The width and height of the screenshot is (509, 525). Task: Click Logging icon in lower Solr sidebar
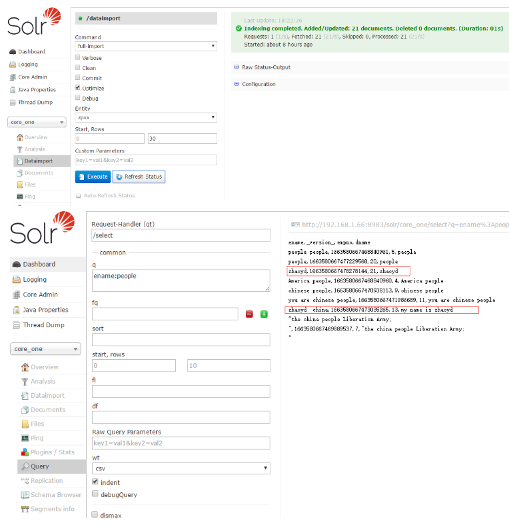[17, 280]
